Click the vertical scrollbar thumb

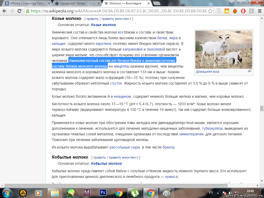tap(262, 108)
